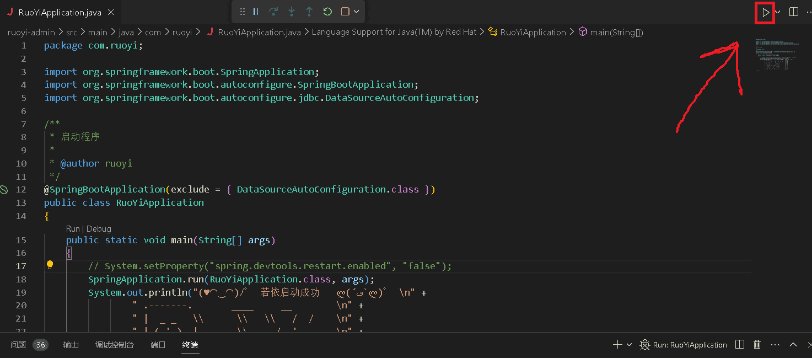
Task: Open dropdown beside debug stop button
Action: [357, 12]
